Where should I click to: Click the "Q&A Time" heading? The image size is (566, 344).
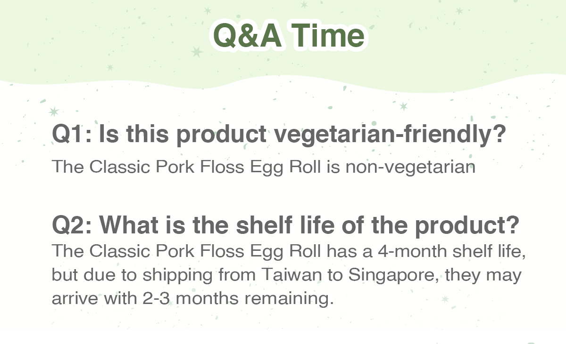point(289,35)
